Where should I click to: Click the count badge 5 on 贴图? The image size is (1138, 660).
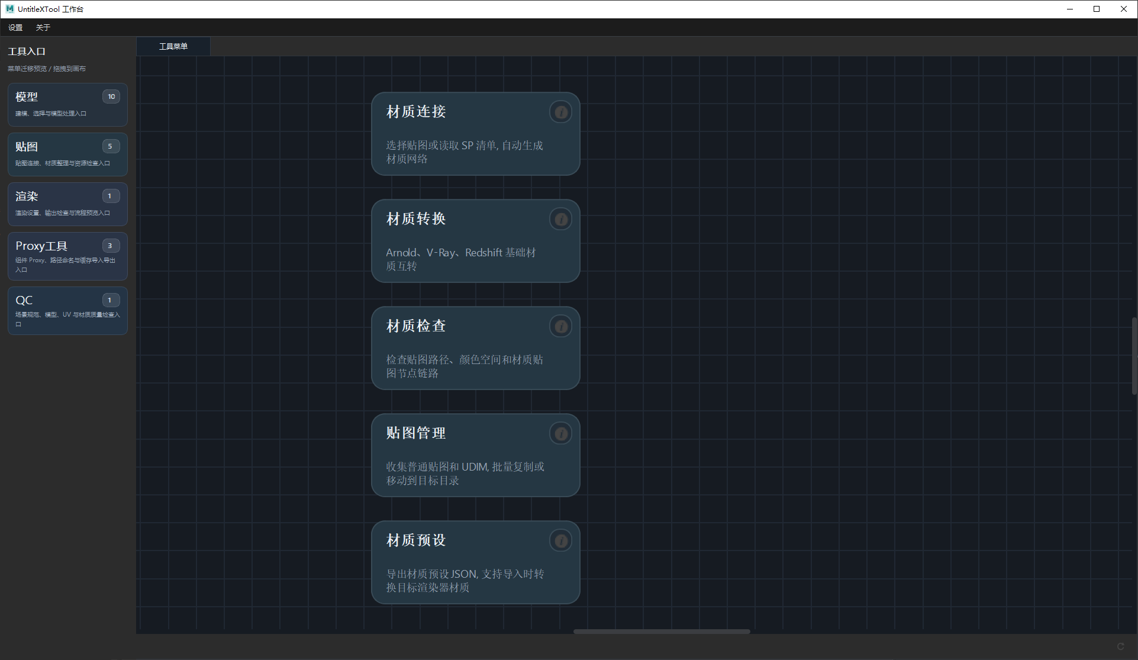tap(111, 146)
